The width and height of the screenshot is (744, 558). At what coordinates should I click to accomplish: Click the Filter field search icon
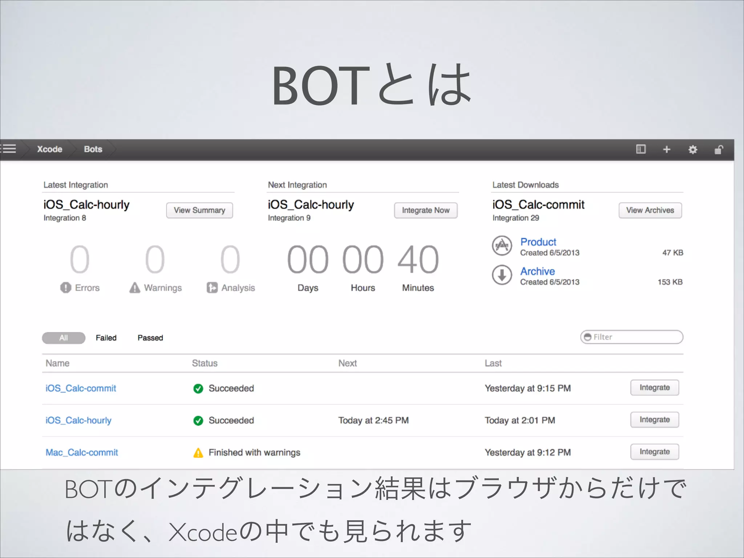(587, 337)
